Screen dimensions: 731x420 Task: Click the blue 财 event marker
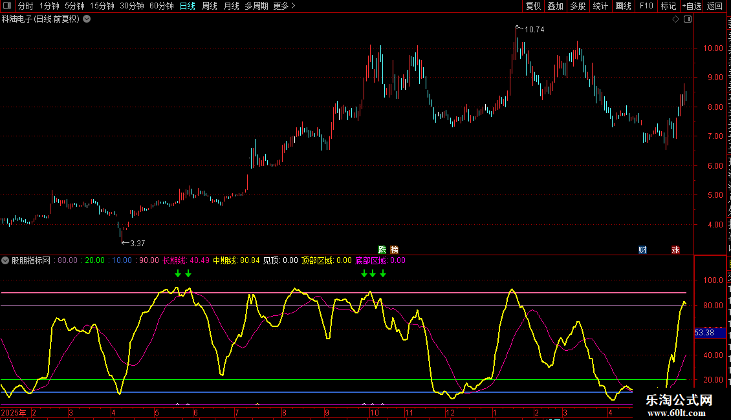[642, 250]
